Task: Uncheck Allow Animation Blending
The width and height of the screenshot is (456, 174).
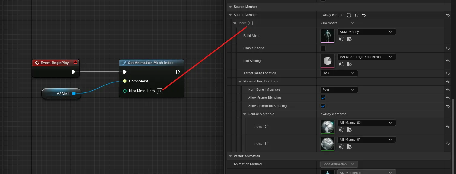Action: [323, 106]
